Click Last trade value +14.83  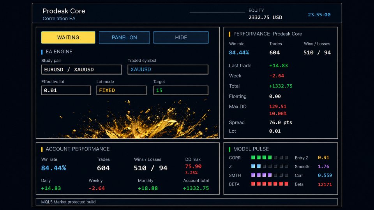coord(278,65)
